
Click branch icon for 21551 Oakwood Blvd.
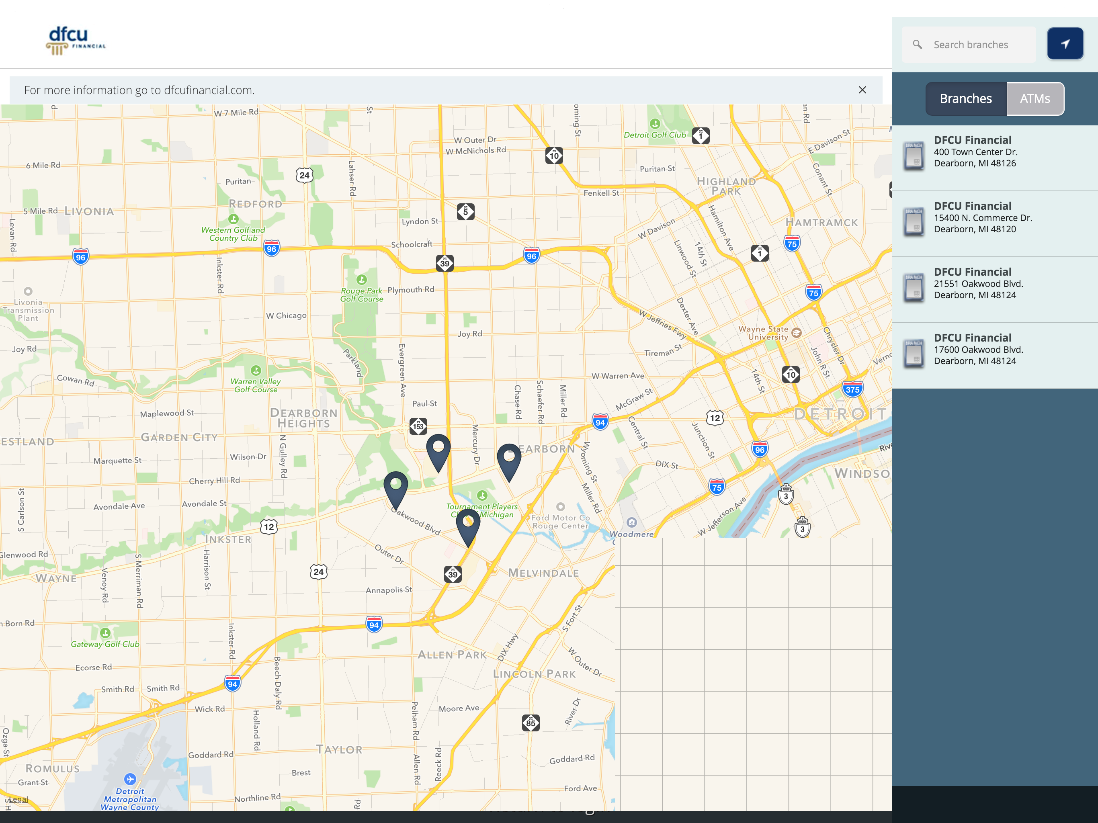pos(914,287)
